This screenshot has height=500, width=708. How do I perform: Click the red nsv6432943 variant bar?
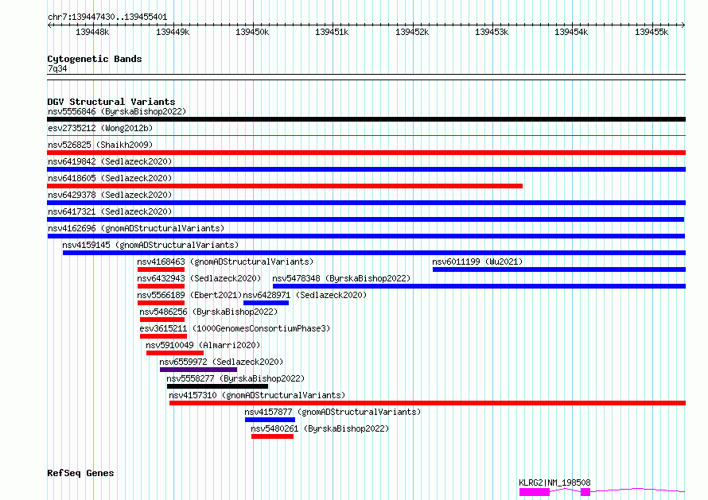(x=161, y=286)
